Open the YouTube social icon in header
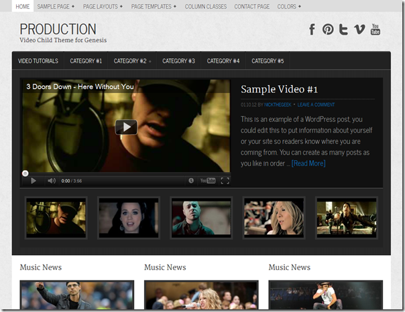The height and width of the screenshot is (312, 405). (x=375, y=29)
